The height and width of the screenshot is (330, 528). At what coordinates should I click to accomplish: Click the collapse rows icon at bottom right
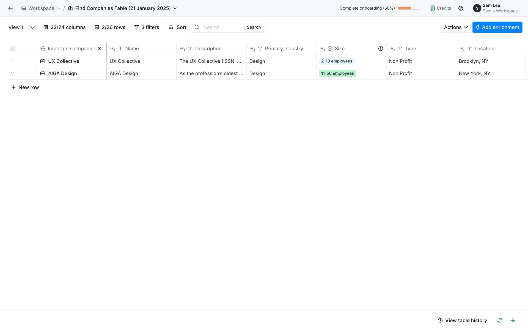pos(513,320)
